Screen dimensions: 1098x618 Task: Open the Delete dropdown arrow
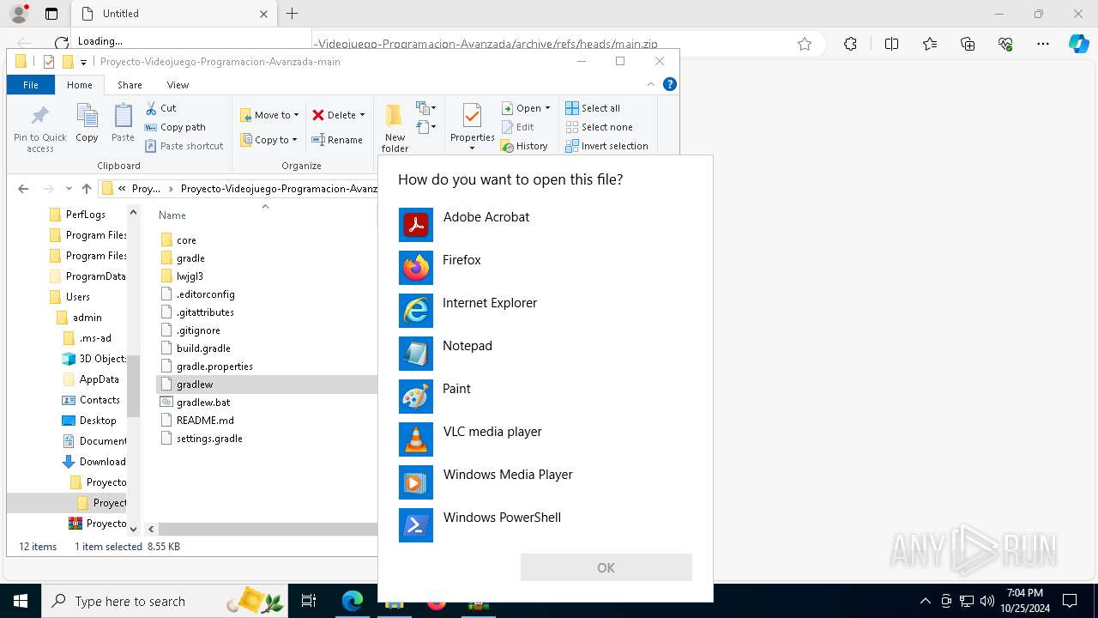tap(362, 115)
